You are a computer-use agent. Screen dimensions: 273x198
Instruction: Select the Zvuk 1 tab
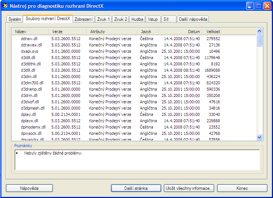click(103, 19)
